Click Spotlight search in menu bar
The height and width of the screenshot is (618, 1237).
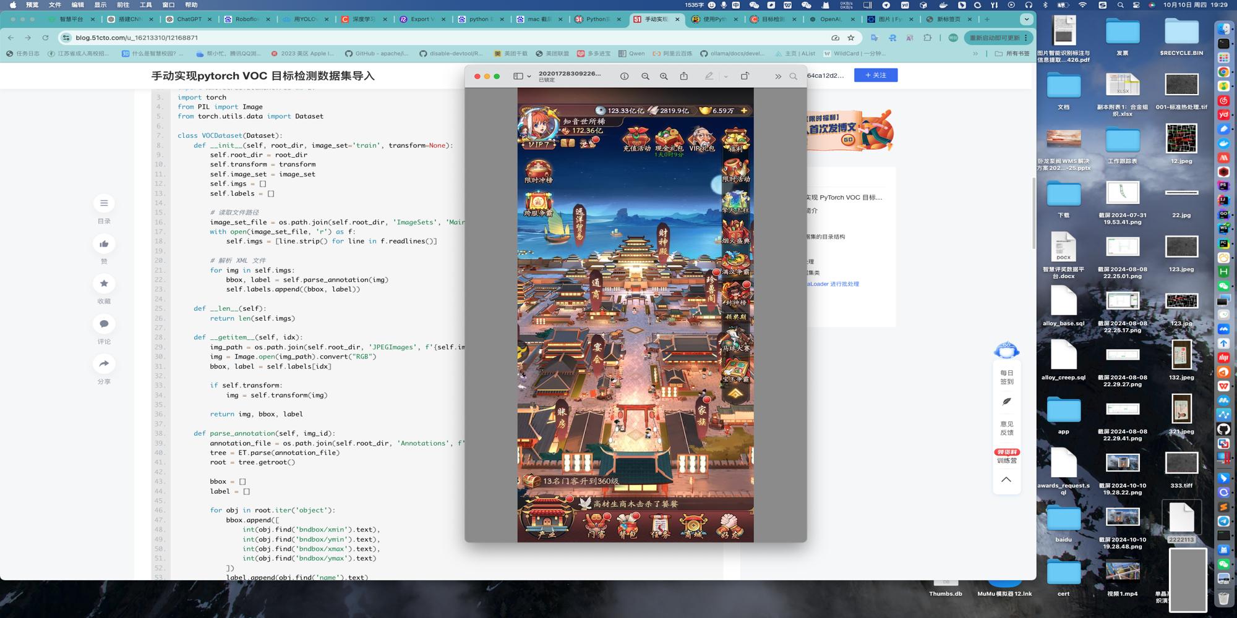tap(1120, 5)
